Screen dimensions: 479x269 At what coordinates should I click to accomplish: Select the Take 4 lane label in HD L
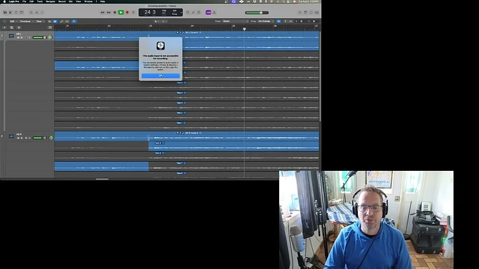point(180,93)
